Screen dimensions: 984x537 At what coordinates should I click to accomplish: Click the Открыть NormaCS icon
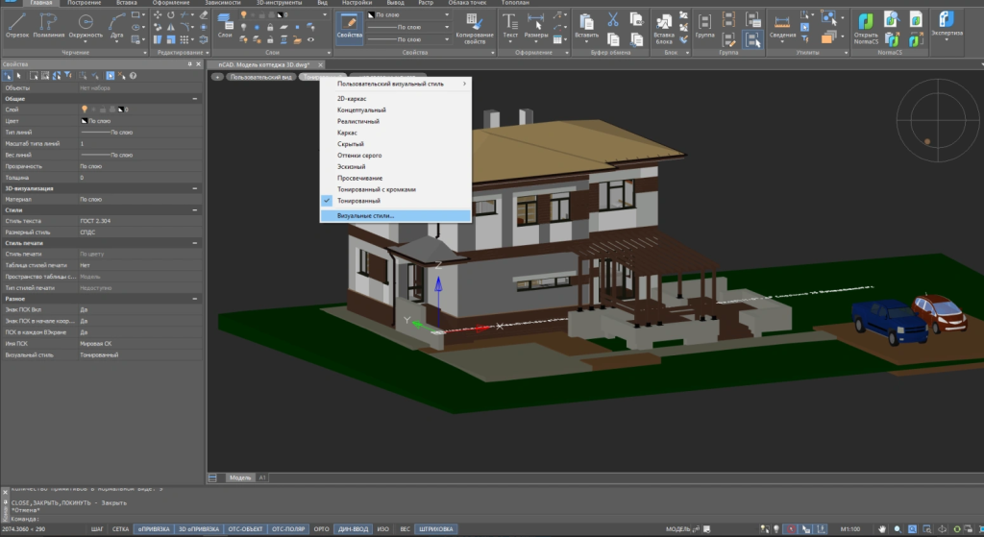tap(866, 26)
